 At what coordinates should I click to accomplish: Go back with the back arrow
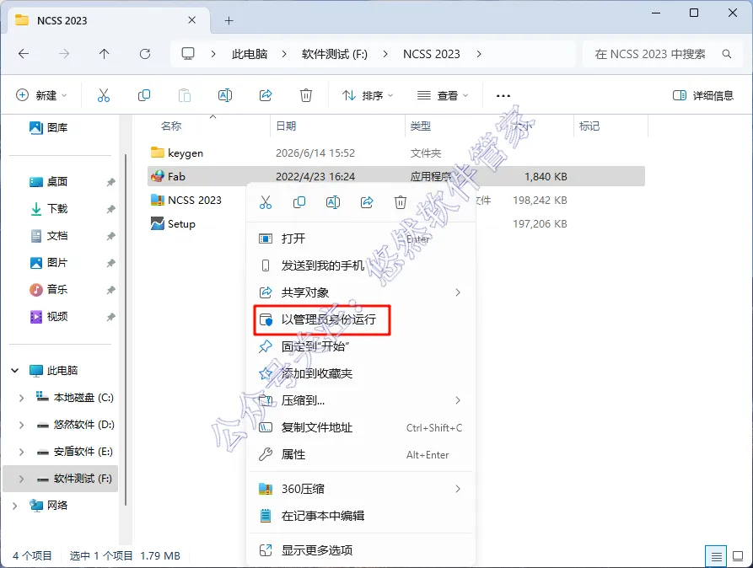click(24, 54)
